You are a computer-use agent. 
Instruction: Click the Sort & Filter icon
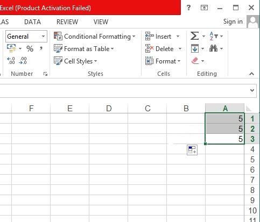pyautogui.click(x=214, y=36)
